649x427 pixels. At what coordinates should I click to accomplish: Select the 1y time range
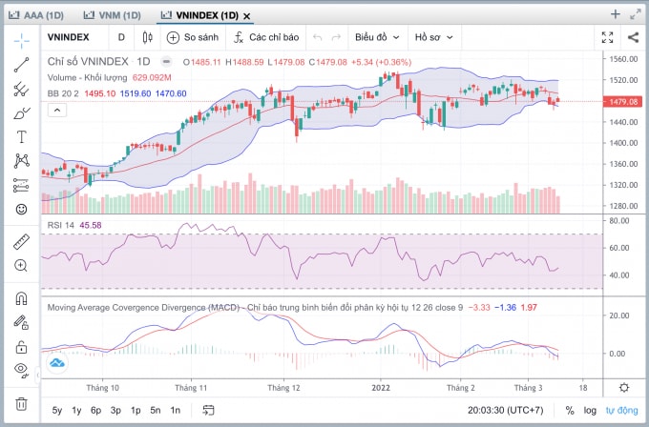click(x=76, y=410)
